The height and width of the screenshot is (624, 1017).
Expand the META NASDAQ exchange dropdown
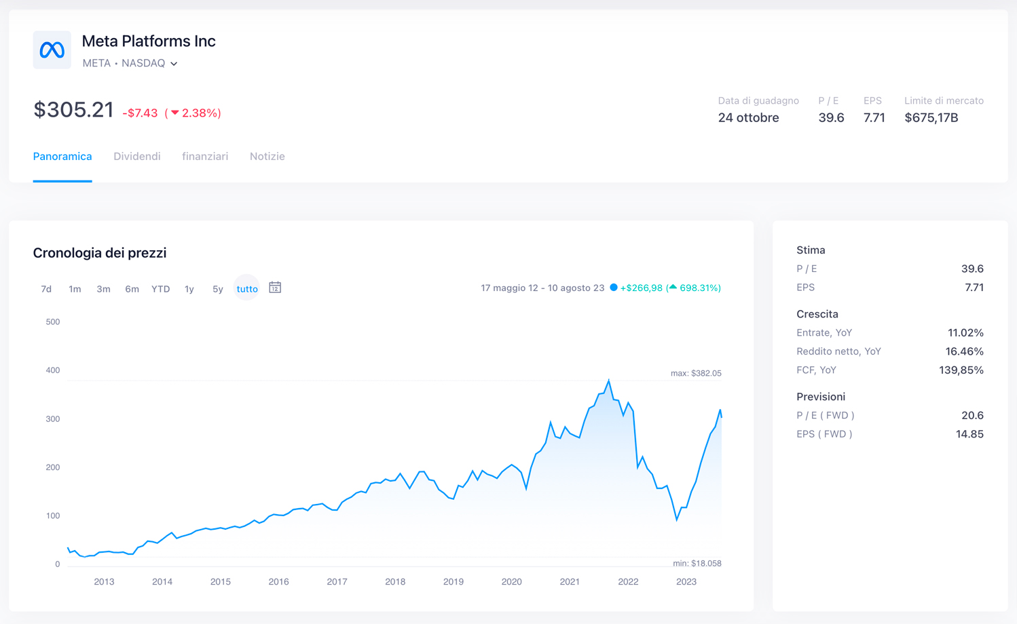[x=174, y=64]
